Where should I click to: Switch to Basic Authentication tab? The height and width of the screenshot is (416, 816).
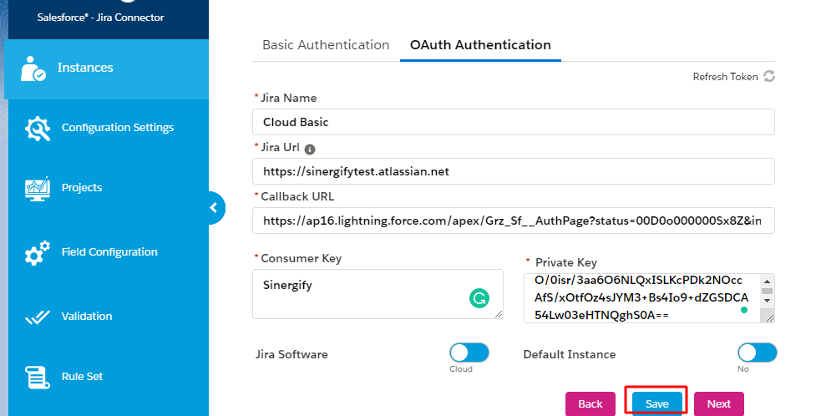click(x=326, y=45)
